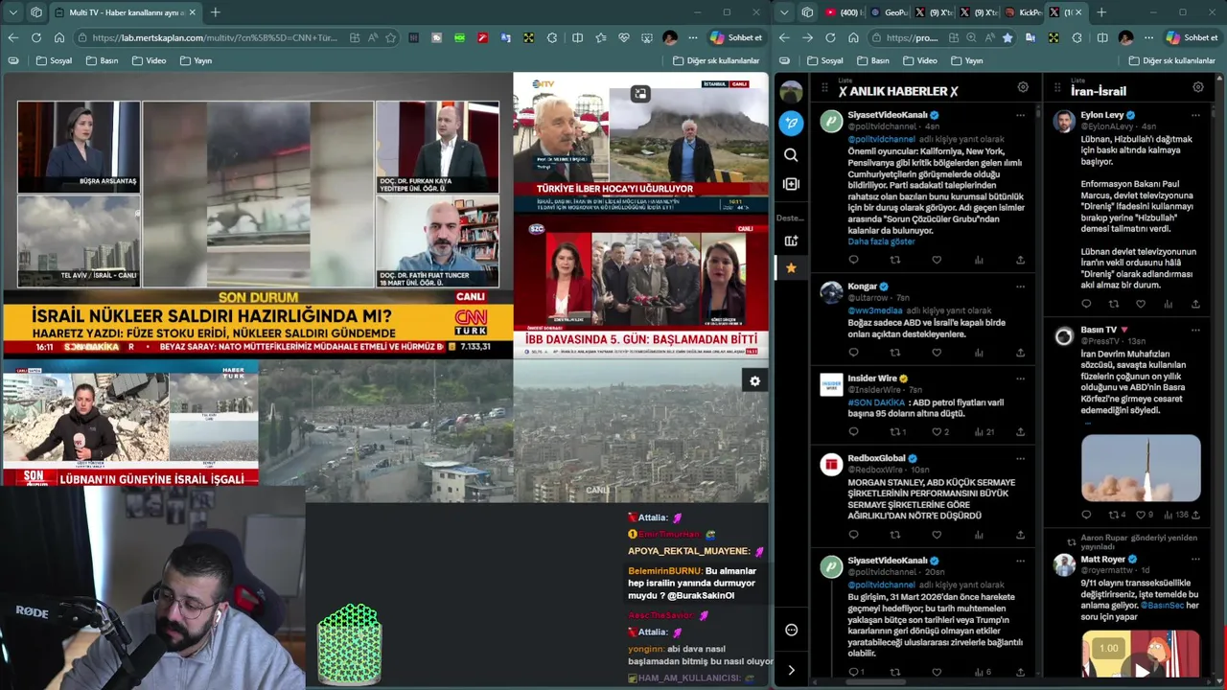1227x690 pixels.
Task: Expand the X Pro sidebar with the arrow
Action: click(791, 670)
